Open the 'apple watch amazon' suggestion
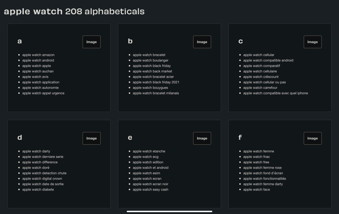Screen dimensions: 339x214 (x=38, y=55)
